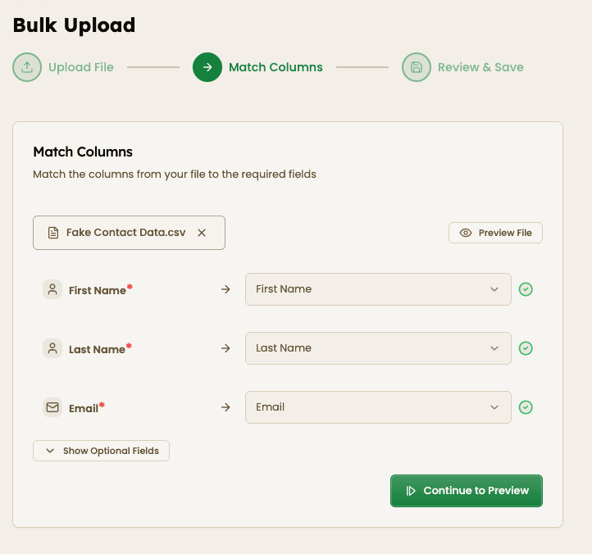Open the First Name column dropdown
The height and width of the screenshot is (554, 592).
(378, 289)
